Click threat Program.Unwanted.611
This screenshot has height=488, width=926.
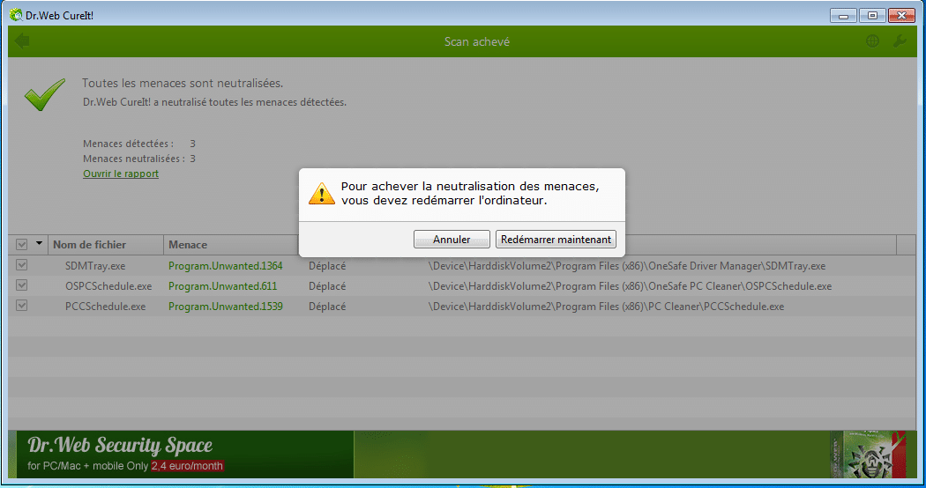click(222, 286)
